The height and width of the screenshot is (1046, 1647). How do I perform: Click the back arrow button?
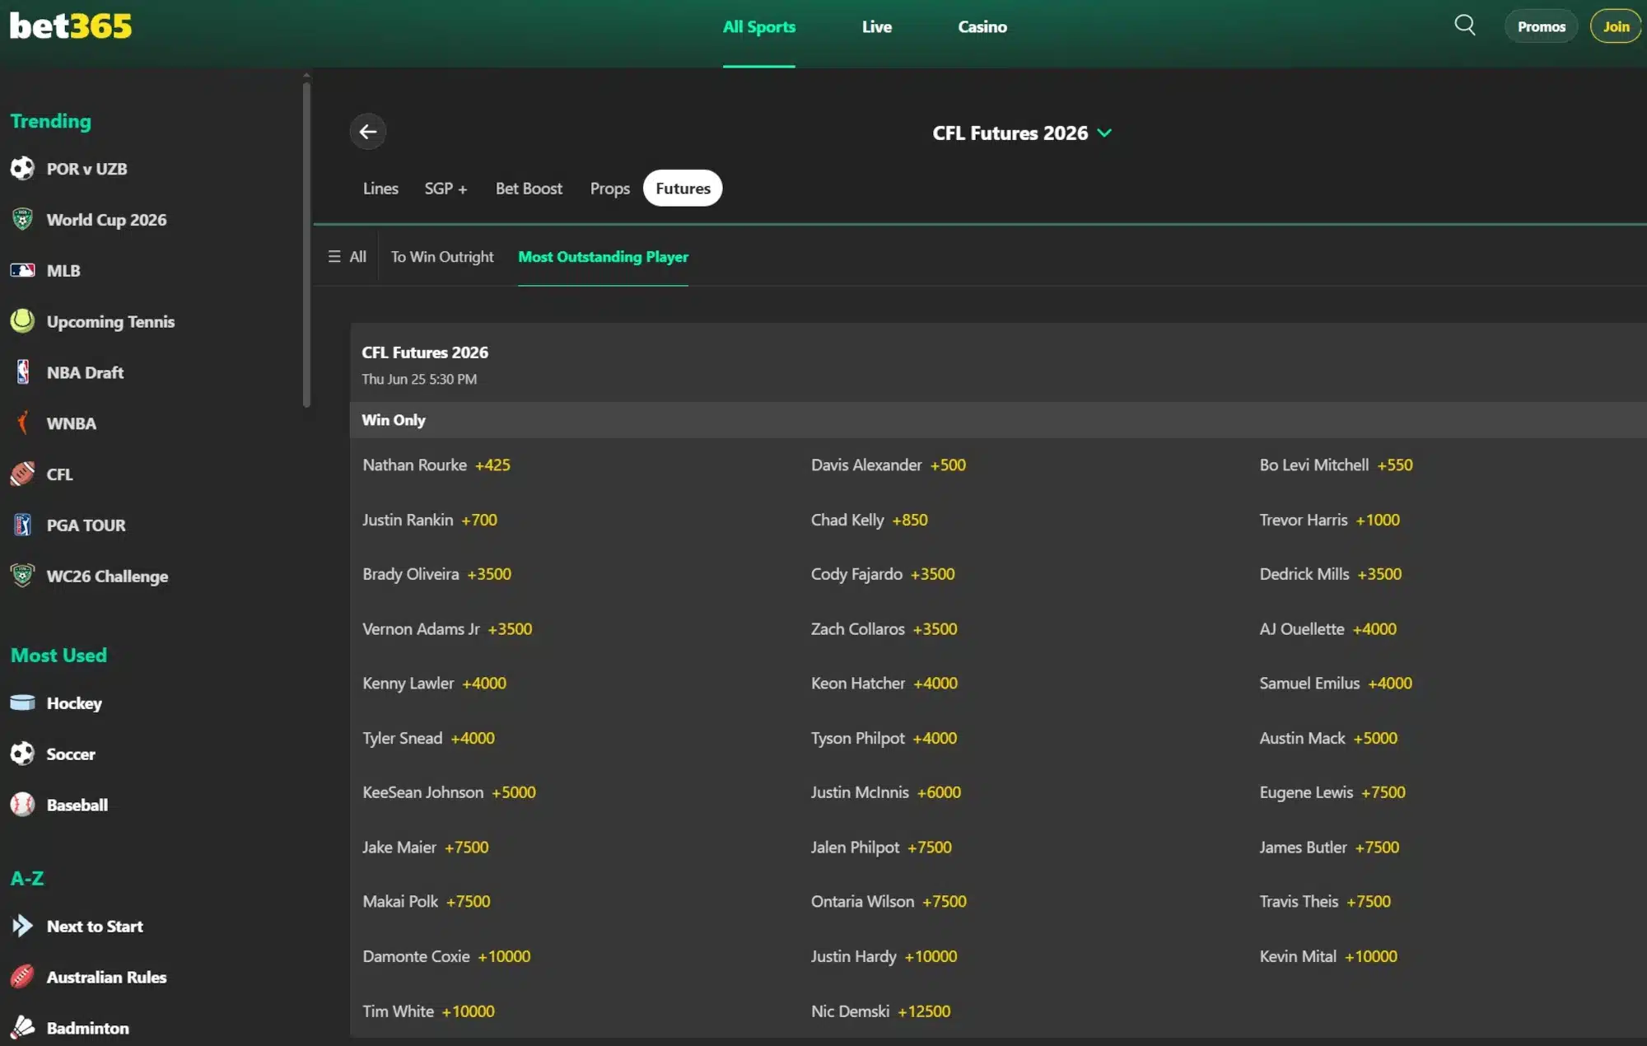click(368, 132)
